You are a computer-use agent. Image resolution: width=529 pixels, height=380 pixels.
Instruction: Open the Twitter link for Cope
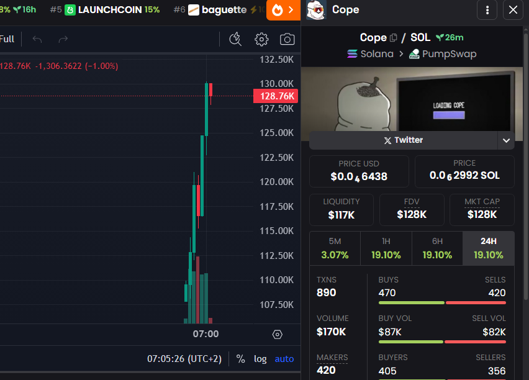click(x=404, y=140)
